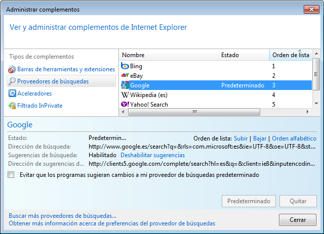Click the eBay logo icon

(x=125, y=75)
